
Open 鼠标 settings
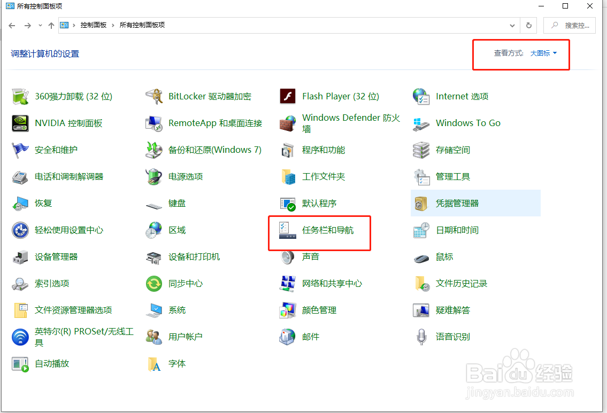pyautogui.click(x=443, y=256)
